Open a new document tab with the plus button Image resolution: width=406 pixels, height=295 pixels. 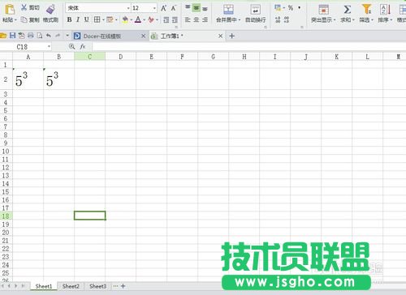(231, 36)
